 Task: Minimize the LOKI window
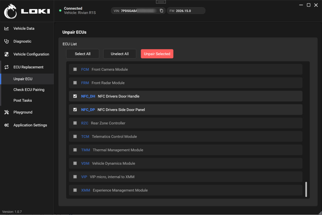(301, 5)
